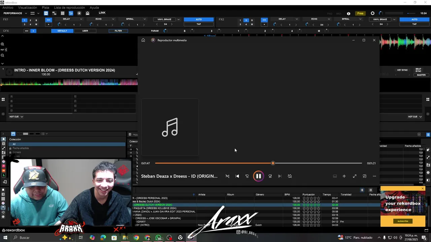Switch FX1 to multi-effect mode dots button
Image resolution: width=431 pixels, height=242 pixels.
tap(48, 20)
